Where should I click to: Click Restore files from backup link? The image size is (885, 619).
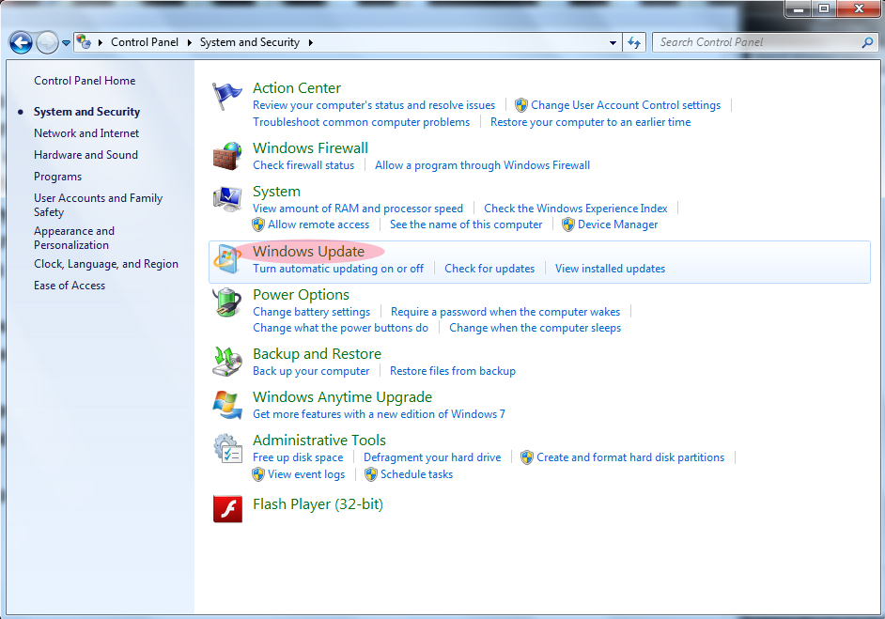pyautogui.click(x=453, y=371)
